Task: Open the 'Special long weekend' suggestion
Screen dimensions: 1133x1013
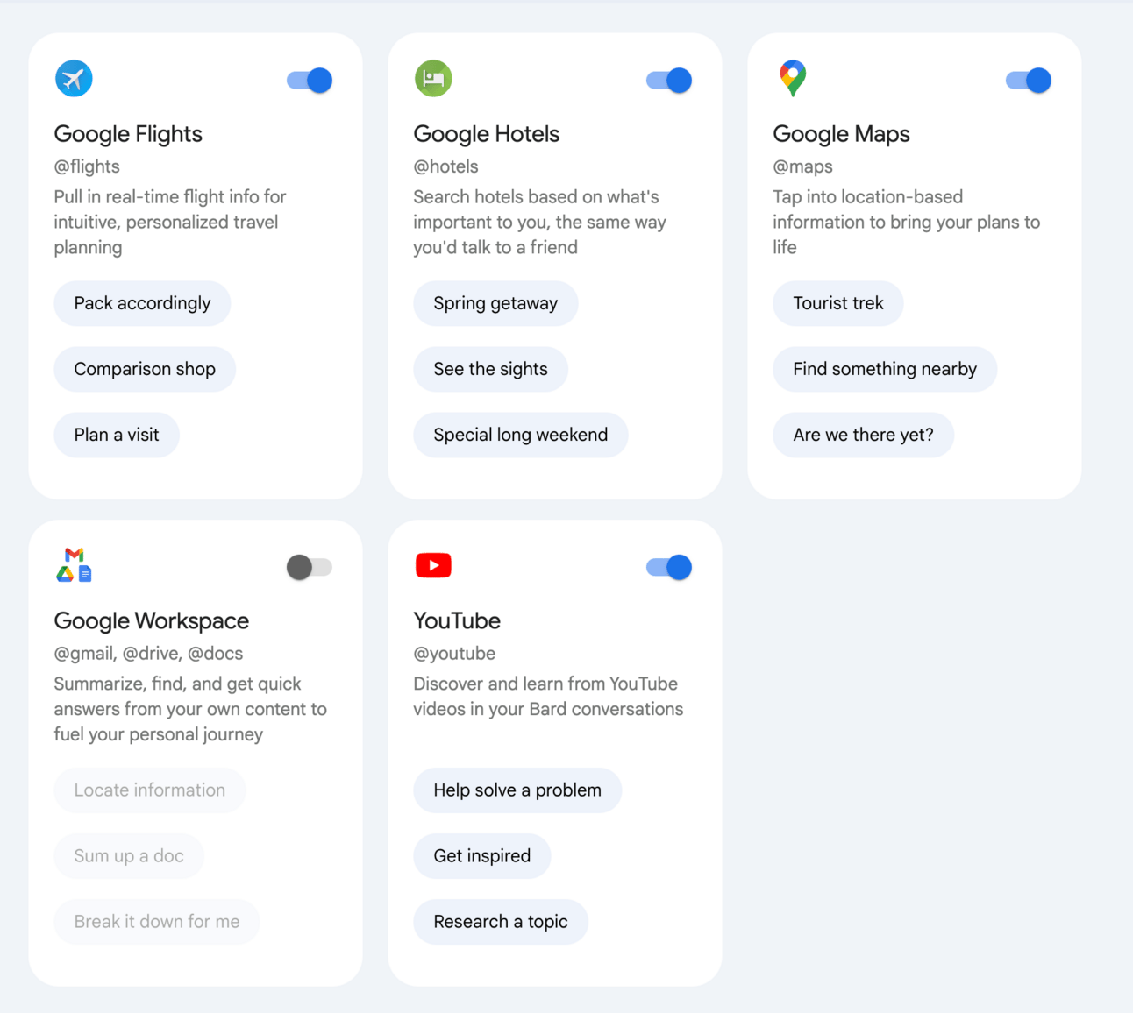Action: (x=521, y=435)
